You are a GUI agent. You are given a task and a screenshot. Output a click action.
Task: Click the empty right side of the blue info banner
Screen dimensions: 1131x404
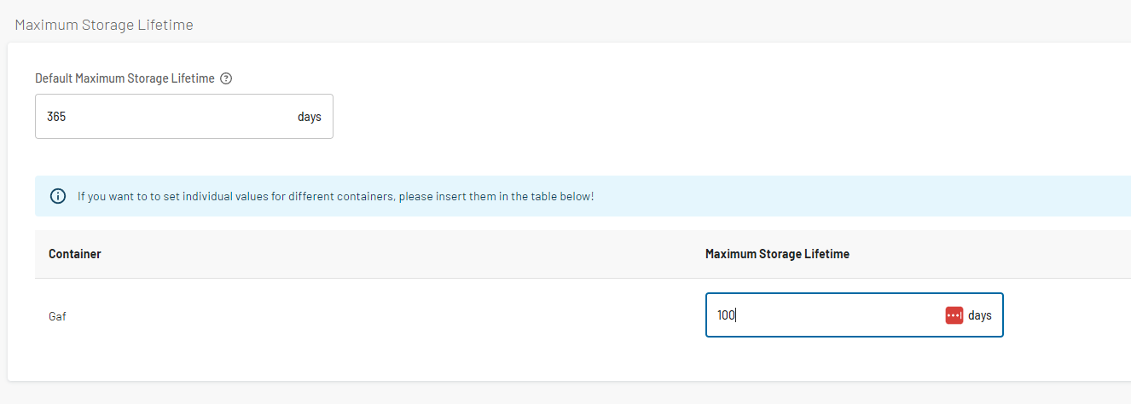click(x=861, y=196)
